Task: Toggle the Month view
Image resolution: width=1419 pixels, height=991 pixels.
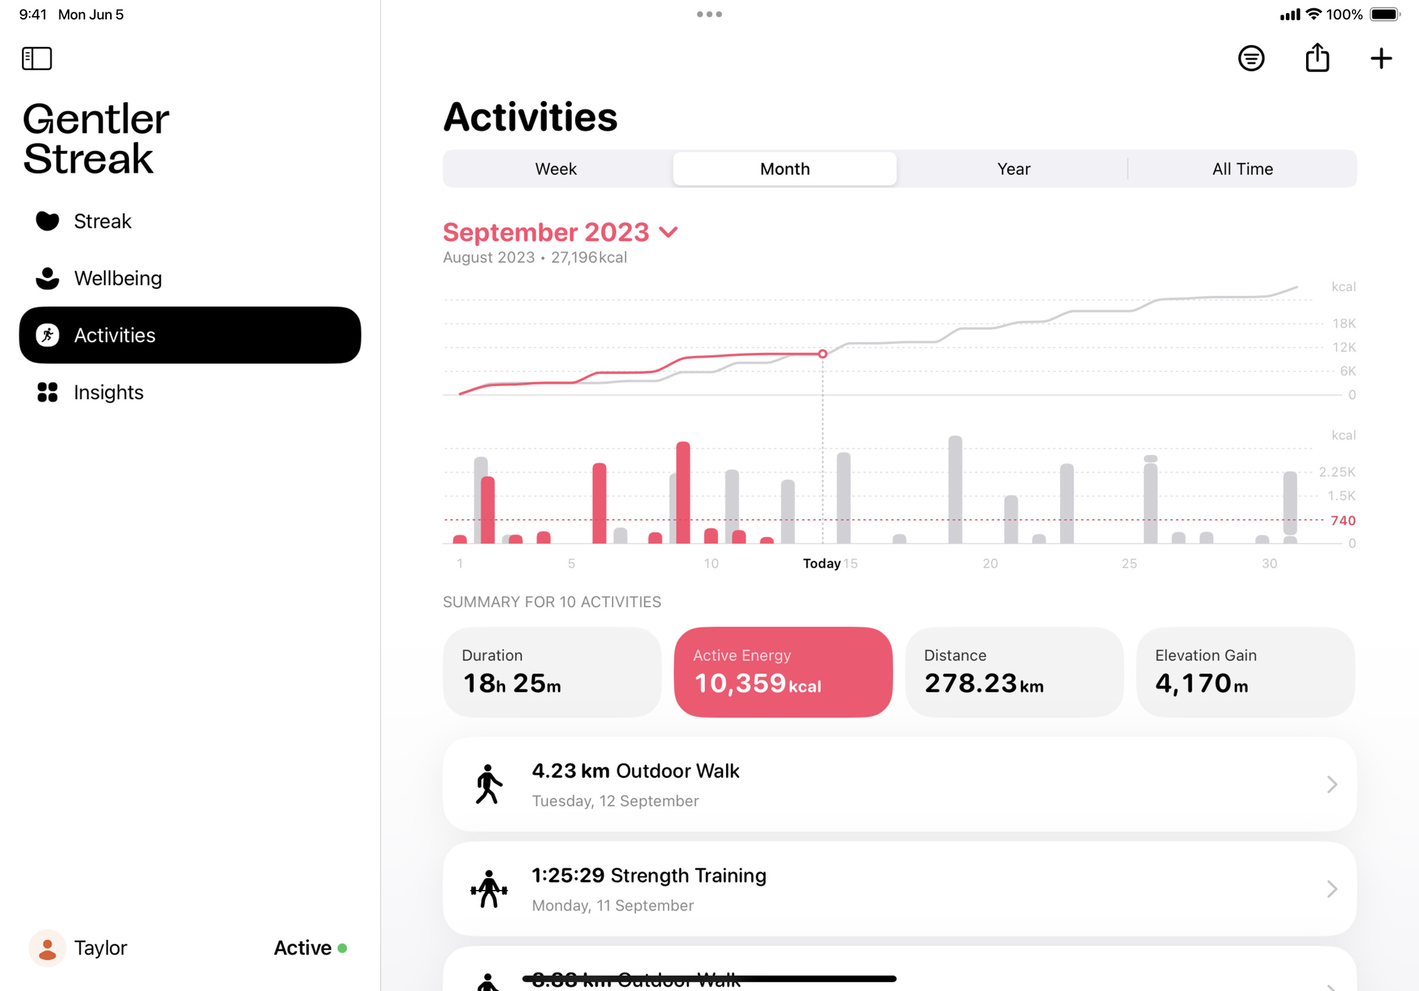Action: (x=785, y=167)
